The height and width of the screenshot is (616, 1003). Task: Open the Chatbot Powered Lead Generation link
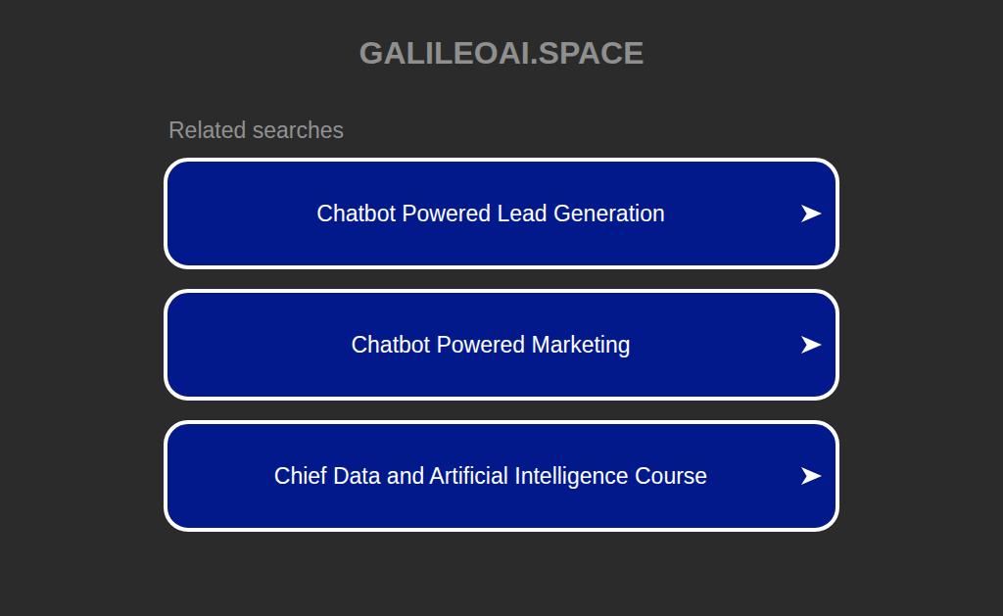tap(490, 213)
